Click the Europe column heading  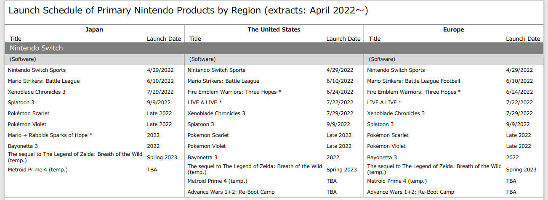(454, 30)
